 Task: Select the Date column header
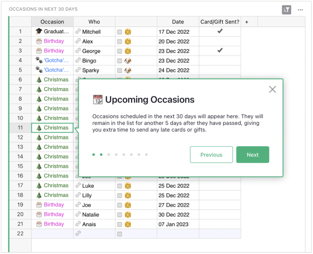click(x=178, y=22)
